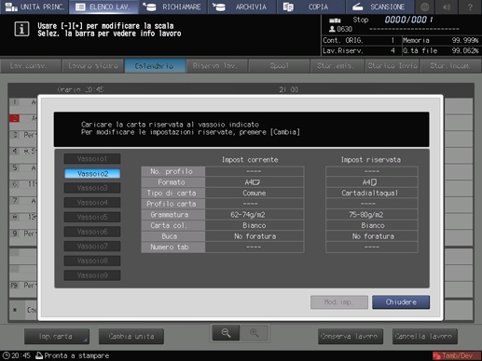Click the info icon beside the message
Image resolution: width=482 pixels, height=361 pixels.
click(x=21, y=30)
